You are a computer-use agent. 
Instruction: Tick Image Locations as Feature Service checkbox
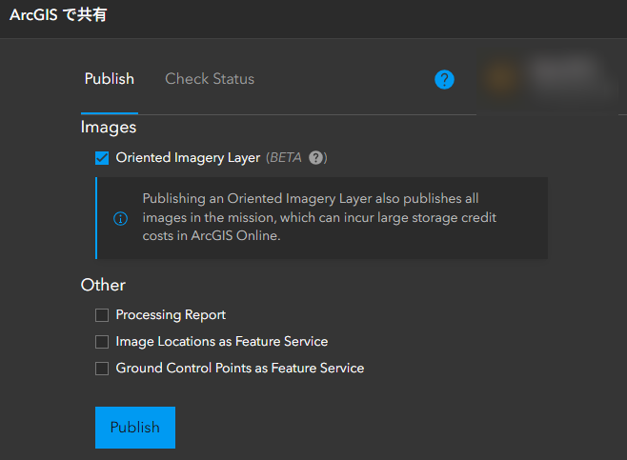pyautogui.click(x=102, y=342)
